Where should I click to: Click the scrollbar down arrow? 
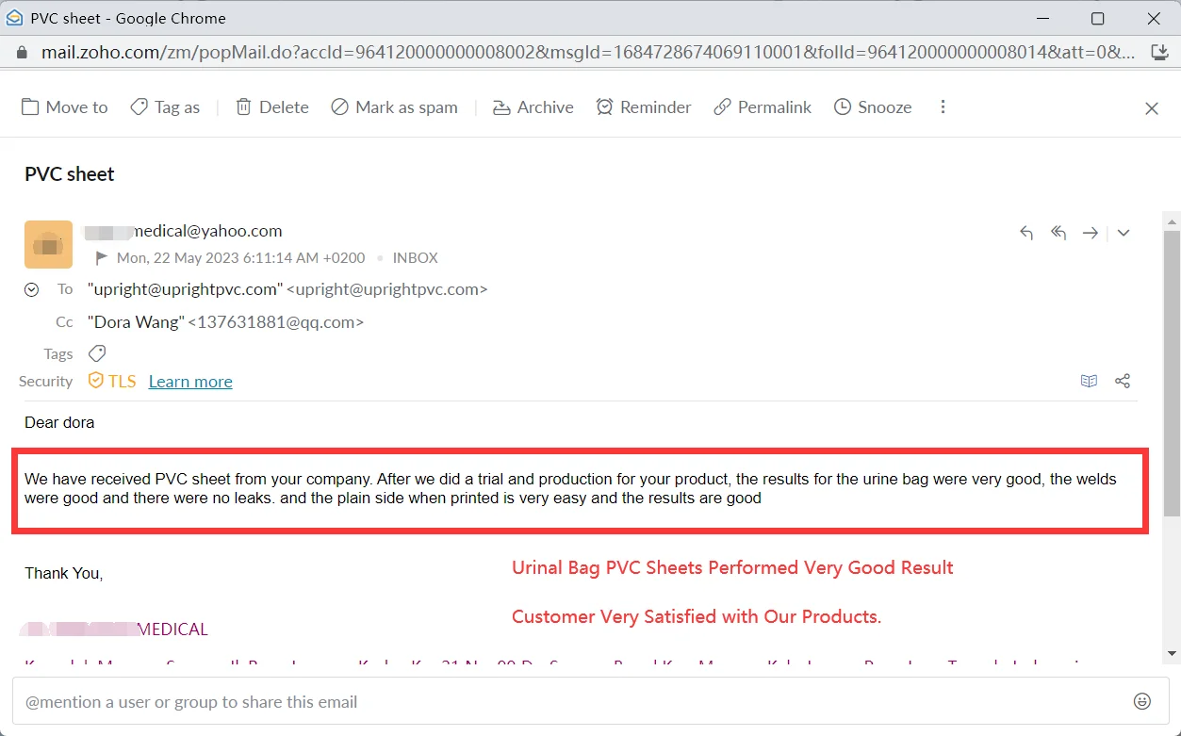coord(1173,654)
